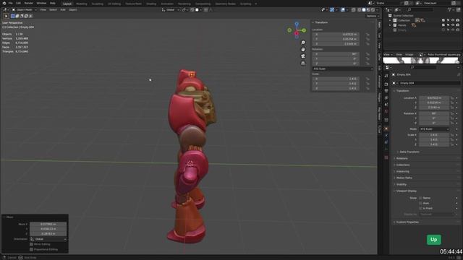Hide Collection in viewport via eye icon
This screenshot has width=463, height=260.
(453, 20)
